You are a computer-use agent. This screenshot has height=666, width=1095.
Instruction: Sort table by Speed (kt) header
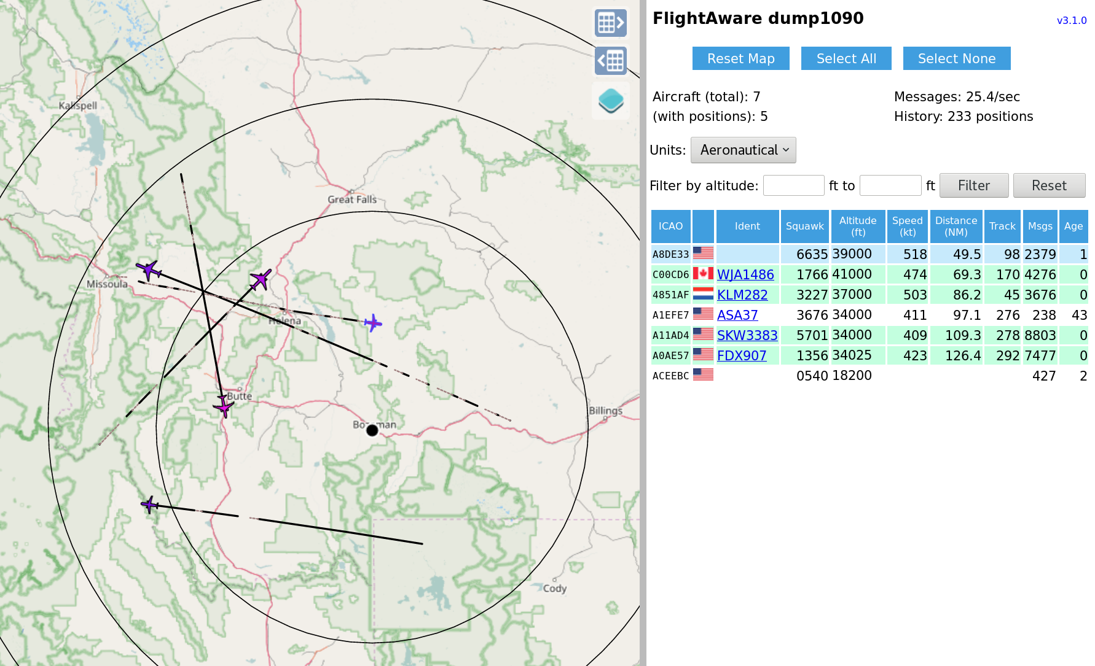907,227
